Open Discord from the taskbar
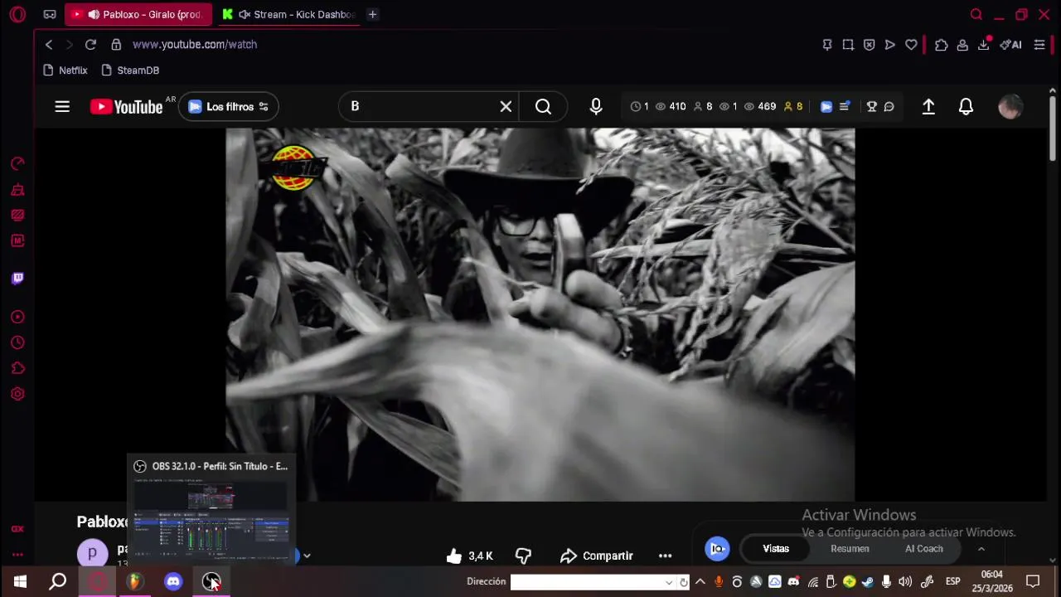1061x597 pixels. (172, 581)
